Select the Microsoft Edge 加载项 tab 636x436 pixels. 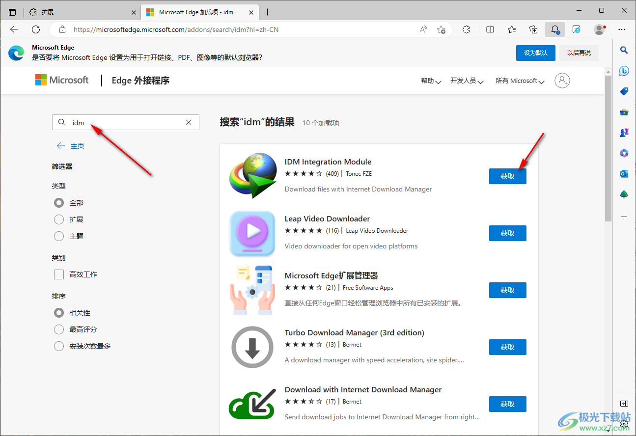tap(199, 12)
